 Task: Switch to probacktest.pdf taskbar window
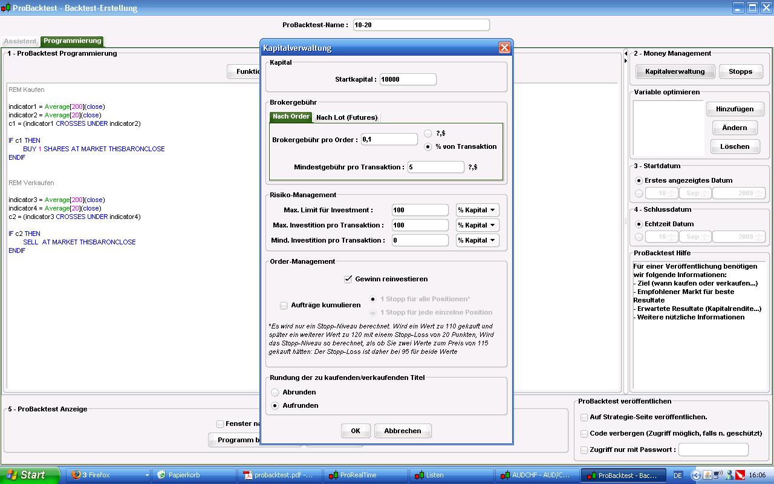tap(279, 475)
